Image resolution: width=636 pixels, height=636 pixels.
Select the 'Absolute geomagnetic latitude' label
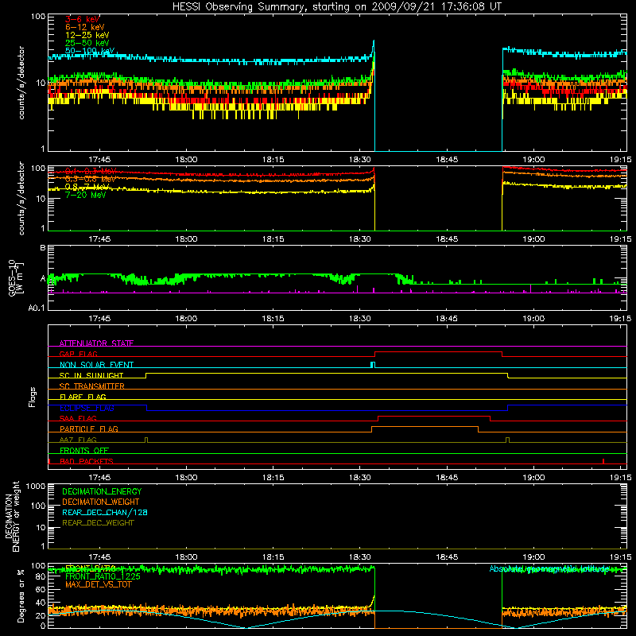point(549,568)
